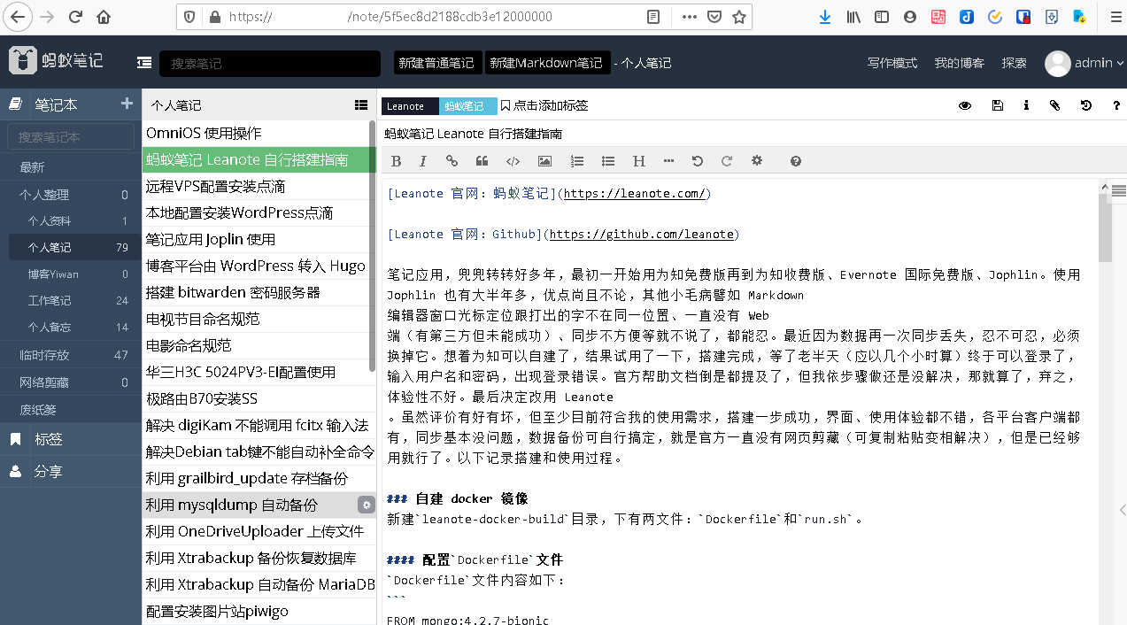Open the gear menu on the 利用 mysqldump 自动备份 note

pos(366,505)
